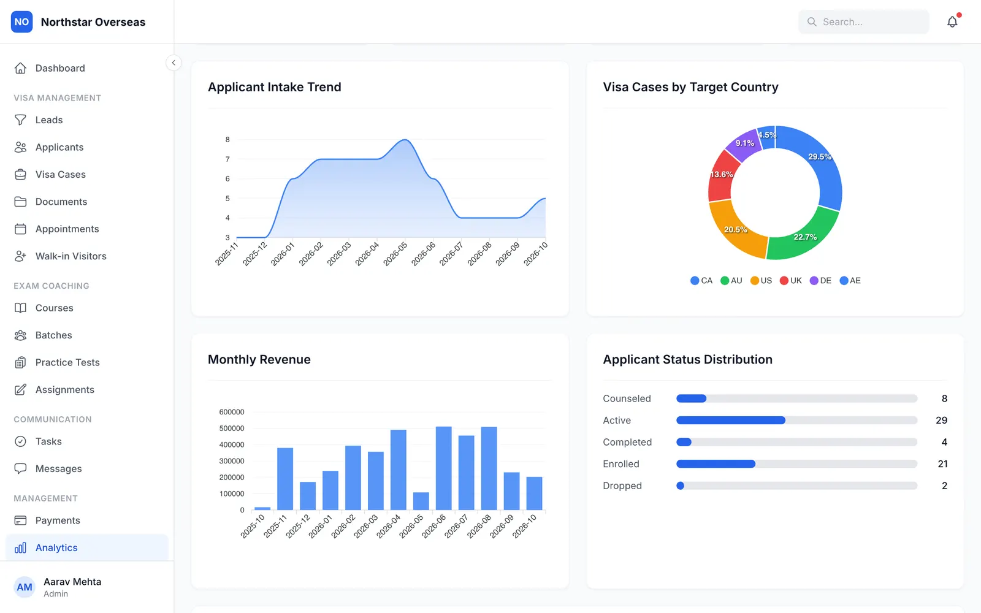981x613 pixels.
Task: Select the Payments menu item
Action: pyautogui.click(x=86, y=520)
